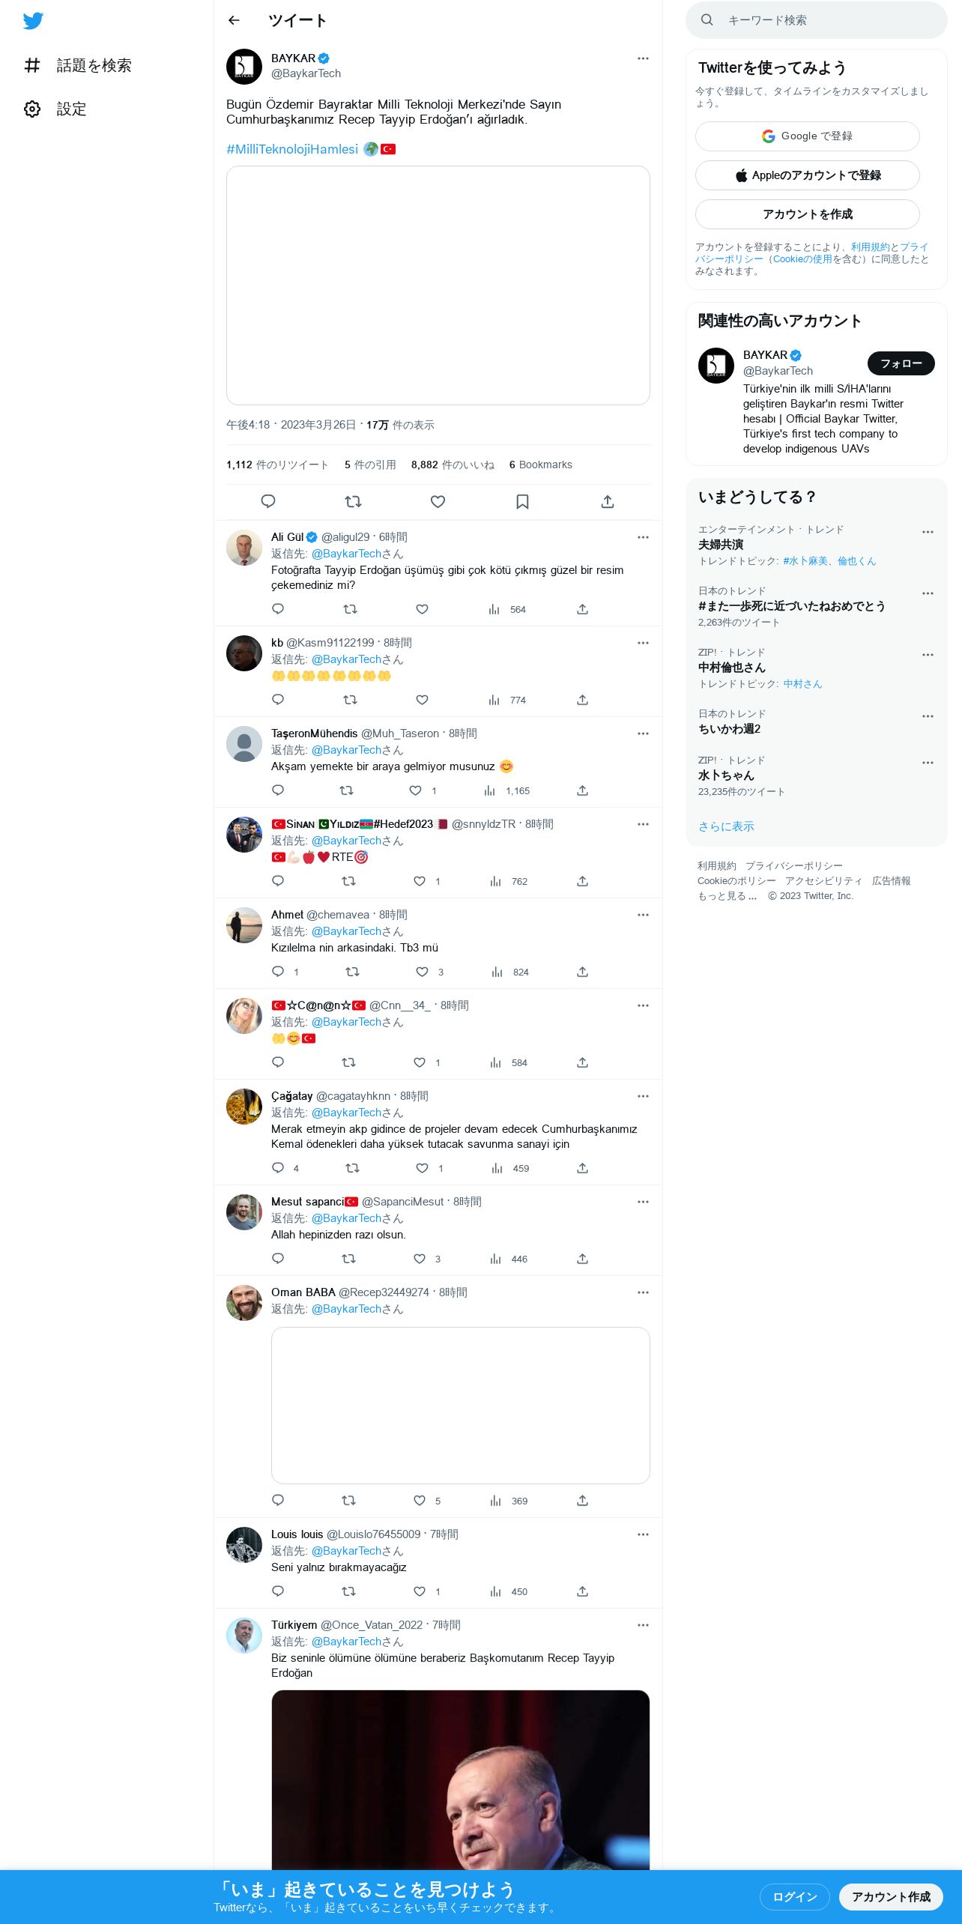Open Erdoğan photo in Türkiyem's reply
Viewport: 962px width, 1924px height.
460,1781
